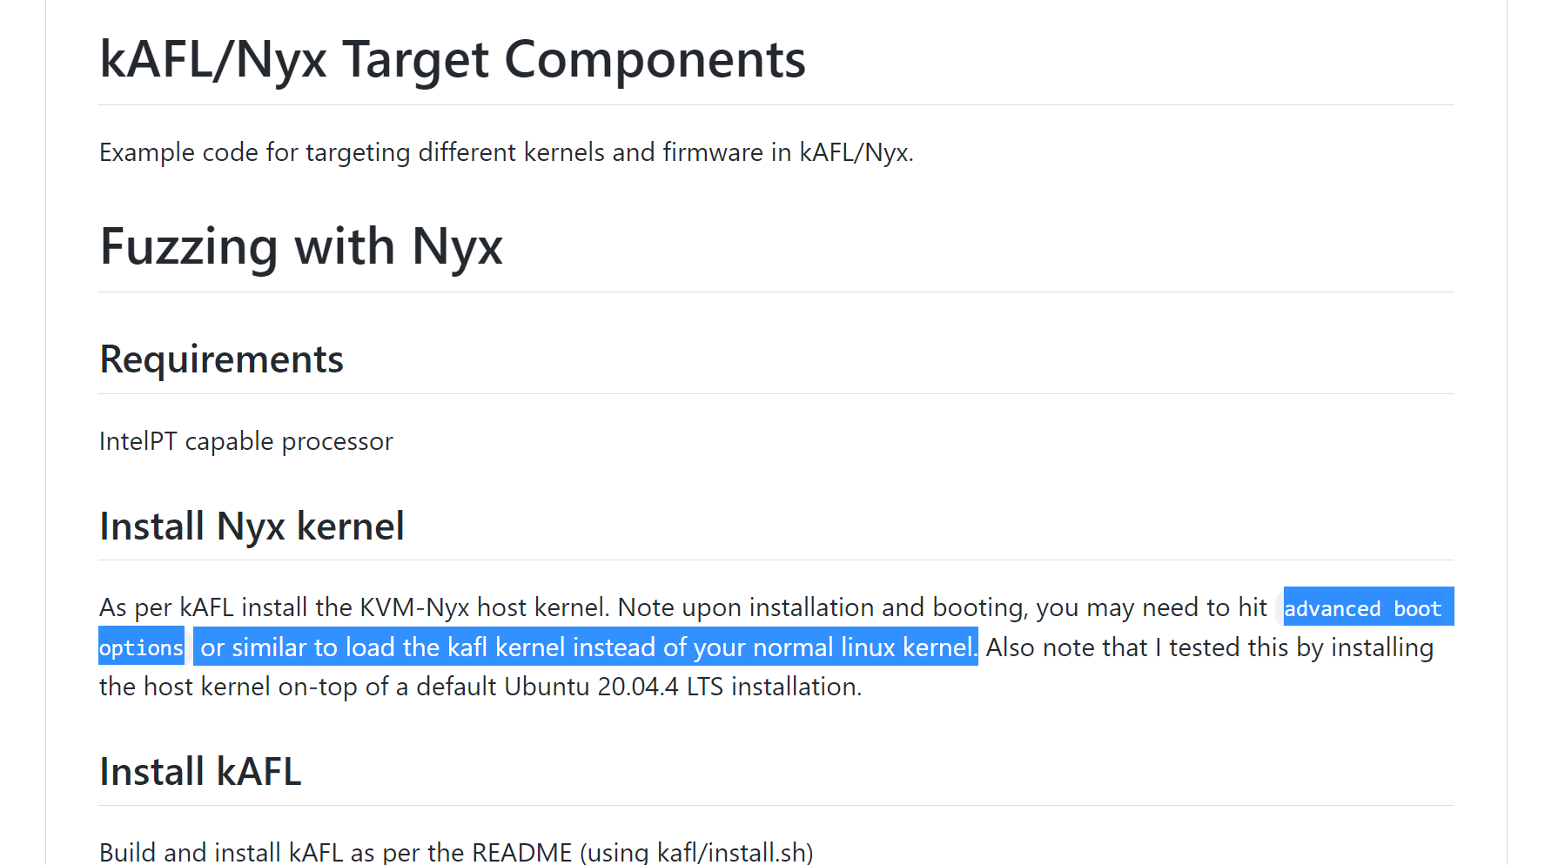Click "kafl/install.sh" in the last line

(730, 851)
